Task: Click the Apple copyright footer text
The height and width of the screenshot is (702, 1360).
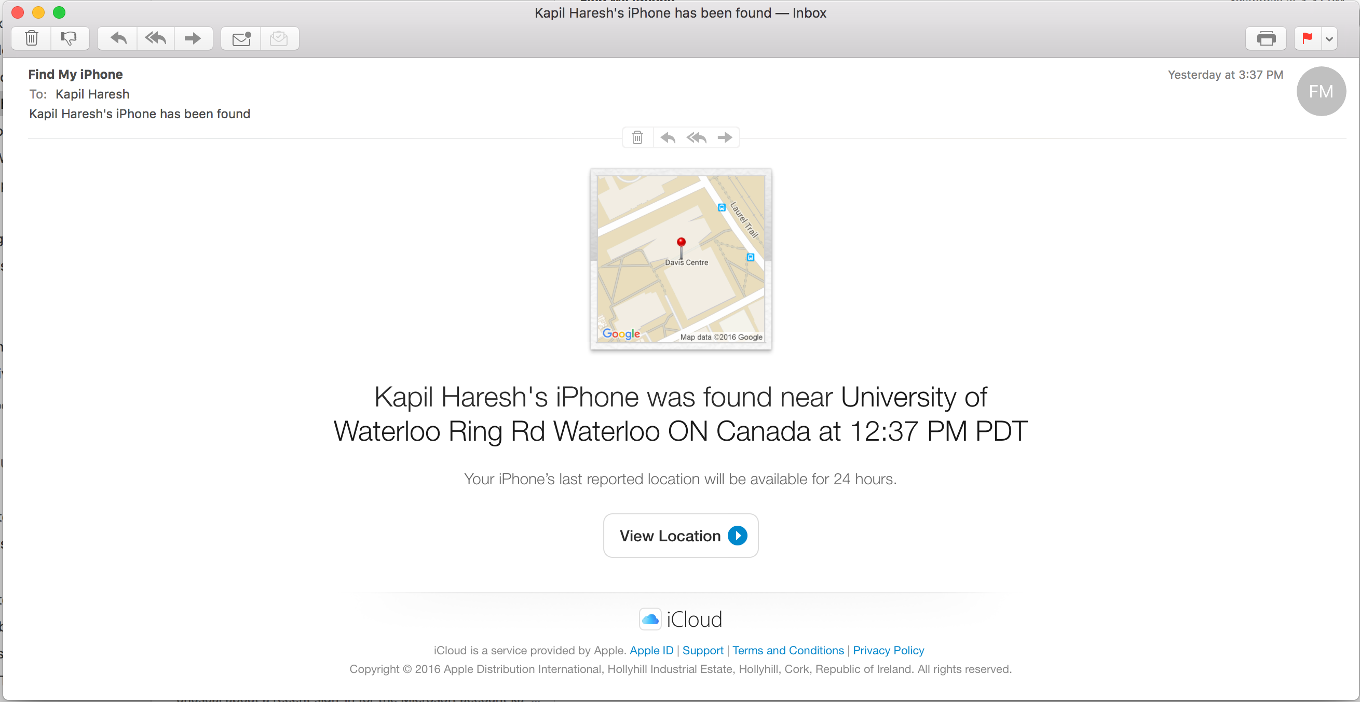Action: click(x=681, y=669)
